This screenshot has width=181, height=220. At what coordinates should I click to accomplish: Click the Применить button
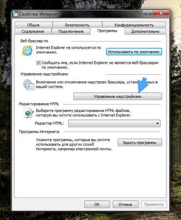(x=154, y=205)
